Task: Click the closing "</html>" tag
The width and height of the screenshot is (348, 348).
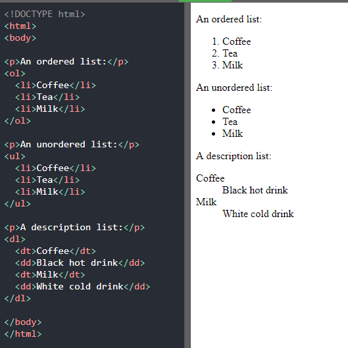Action: [x=23, y=334]
